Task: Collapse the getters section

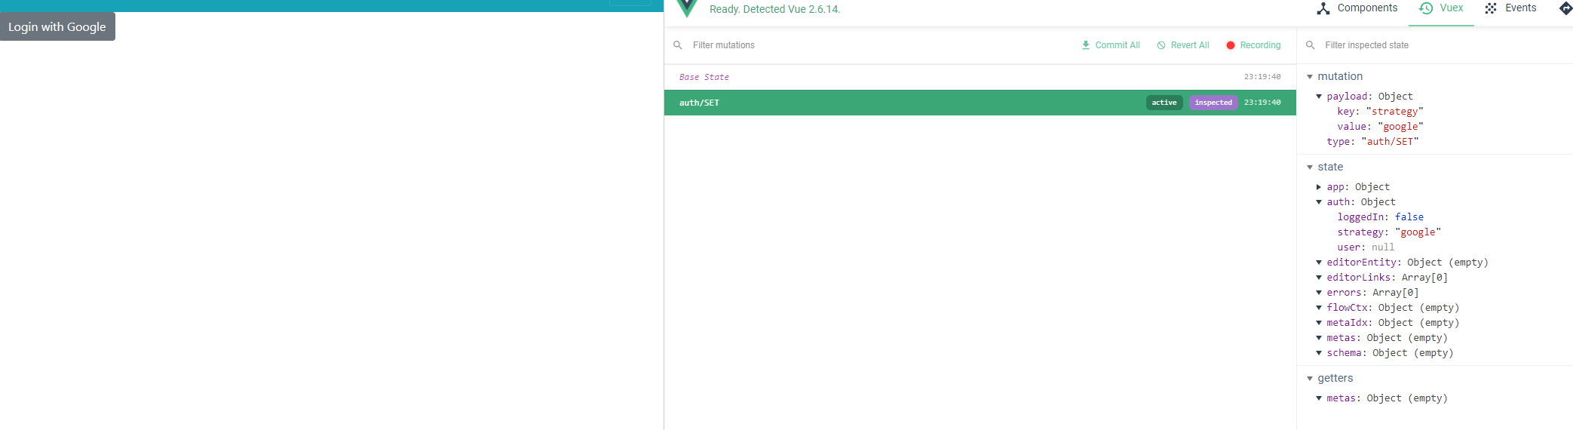Action: coord(1310,379)
